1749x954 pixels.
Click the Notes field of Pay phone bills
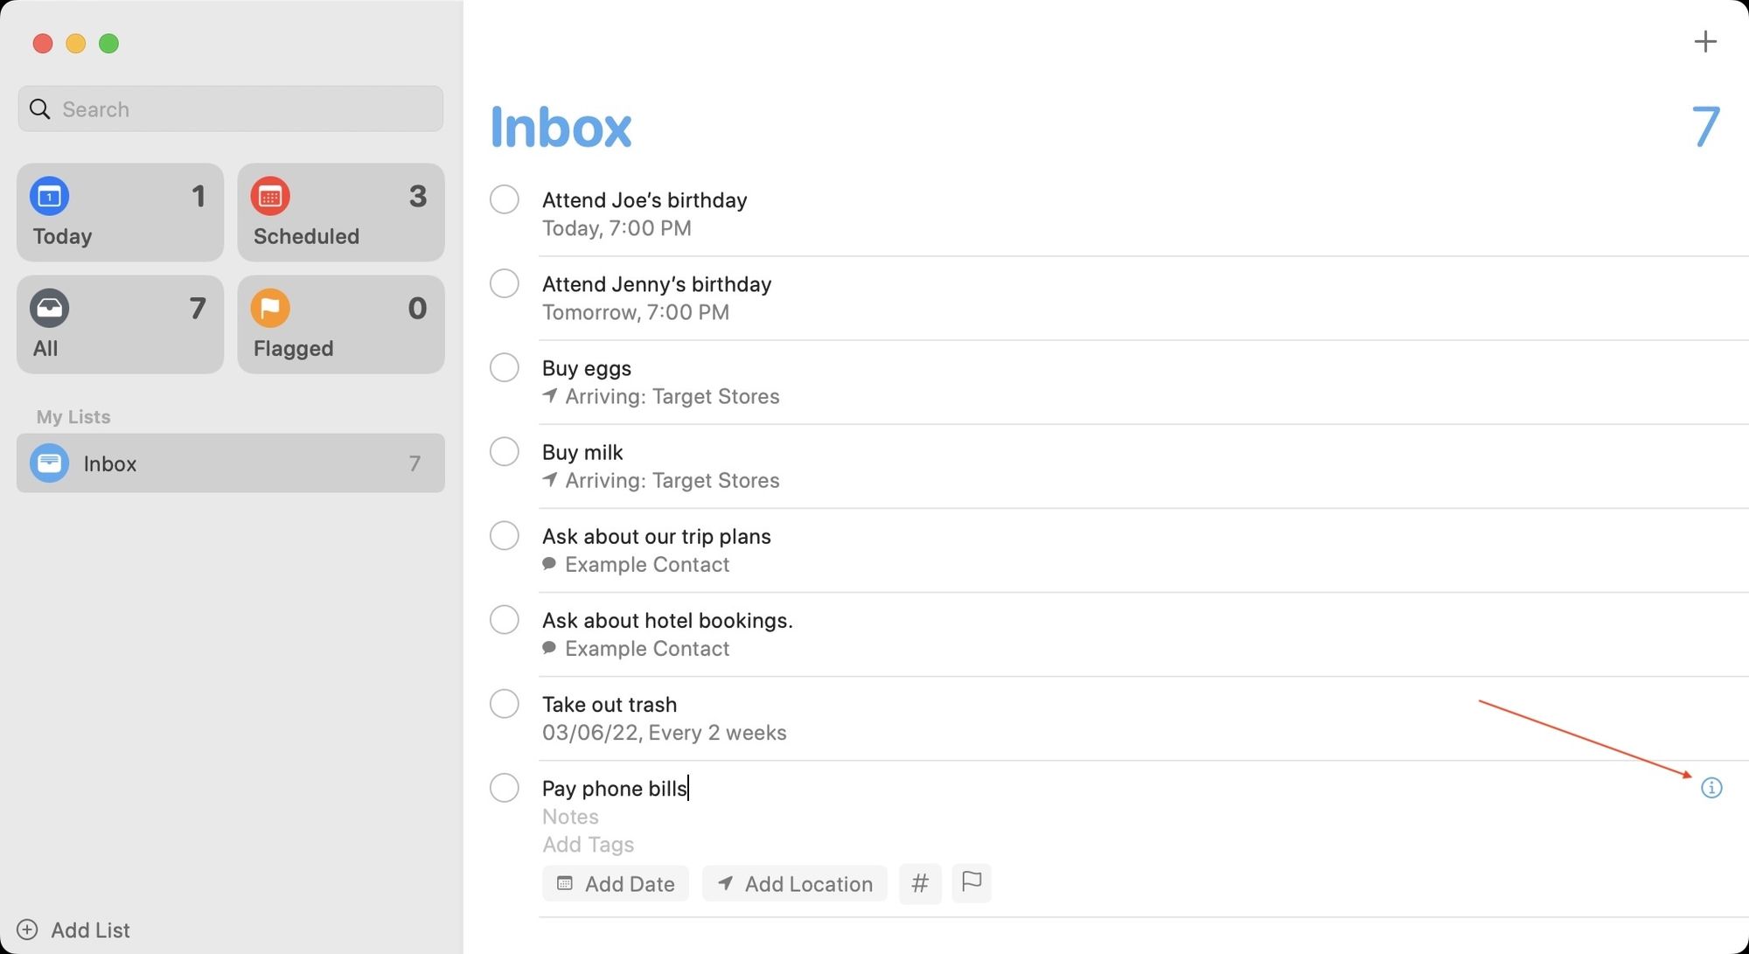tap(571, 817)
